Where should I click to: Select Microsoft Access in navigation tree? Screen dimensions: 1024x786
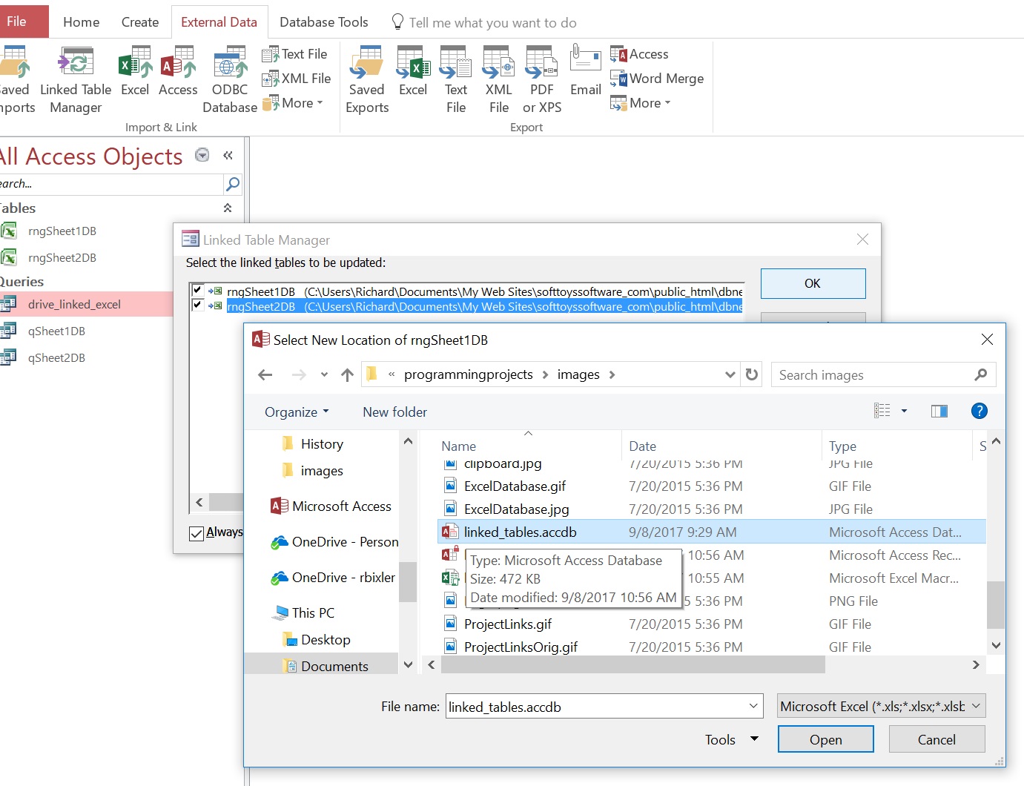(331, 506)
